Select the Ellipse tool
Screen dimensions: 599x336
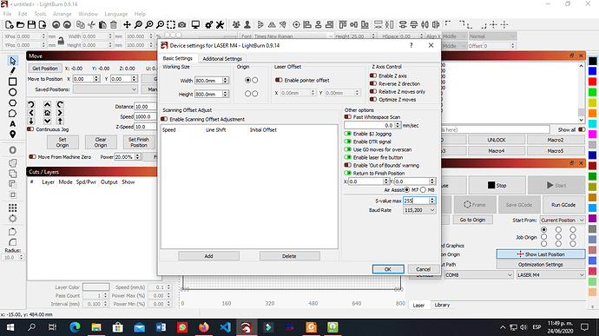pos(13,92)
